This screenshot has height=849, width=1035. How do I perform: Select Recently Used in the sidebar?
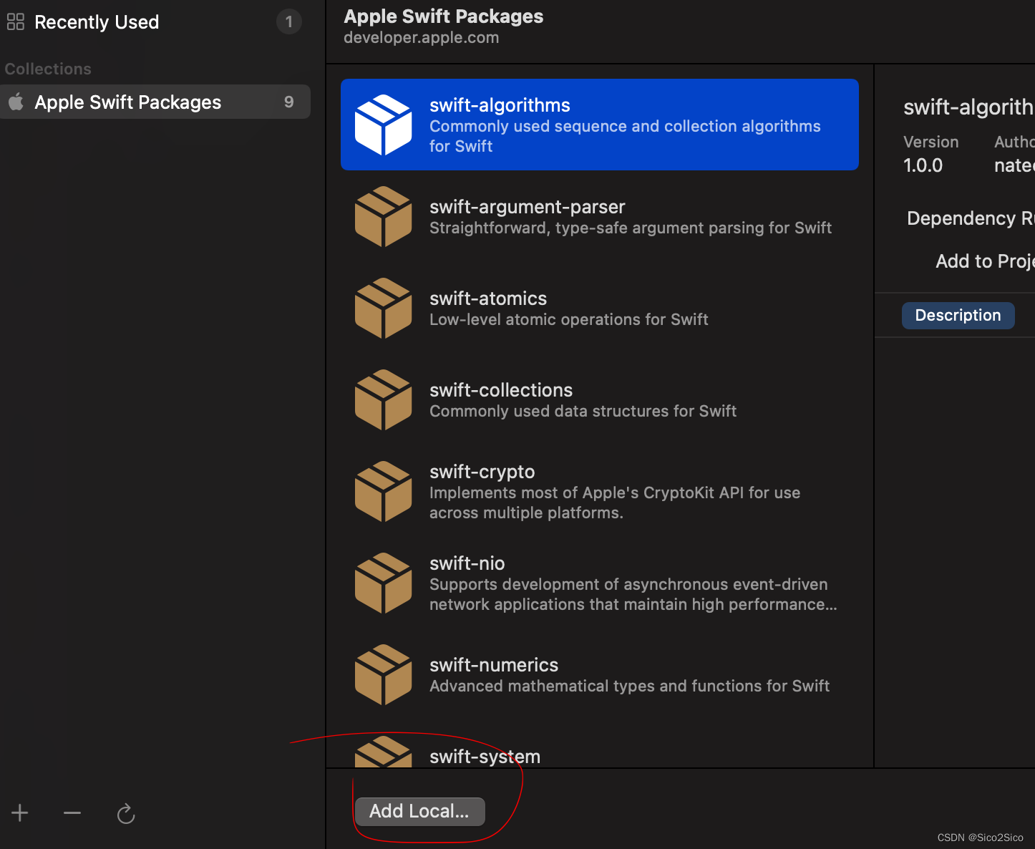[x=97, y=22]
